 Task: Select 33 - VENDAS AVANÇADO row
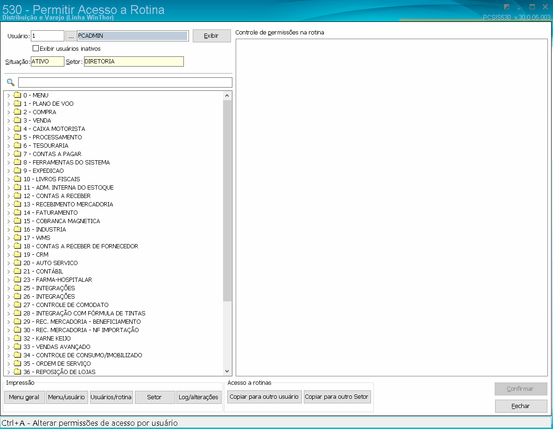tap(57, 347)
